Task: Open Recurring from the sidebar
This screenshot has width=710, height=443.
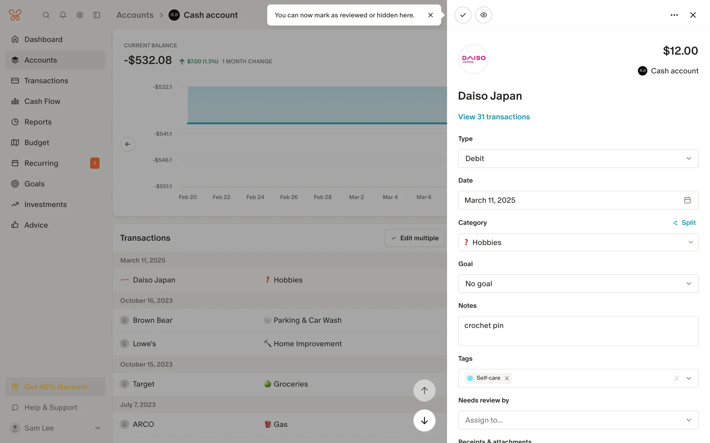Action: coord(41,163)
